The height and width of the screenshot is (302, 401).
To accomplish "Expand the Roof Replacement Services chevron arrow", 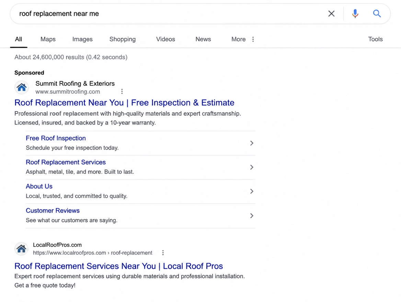I will tap(252, 167).
